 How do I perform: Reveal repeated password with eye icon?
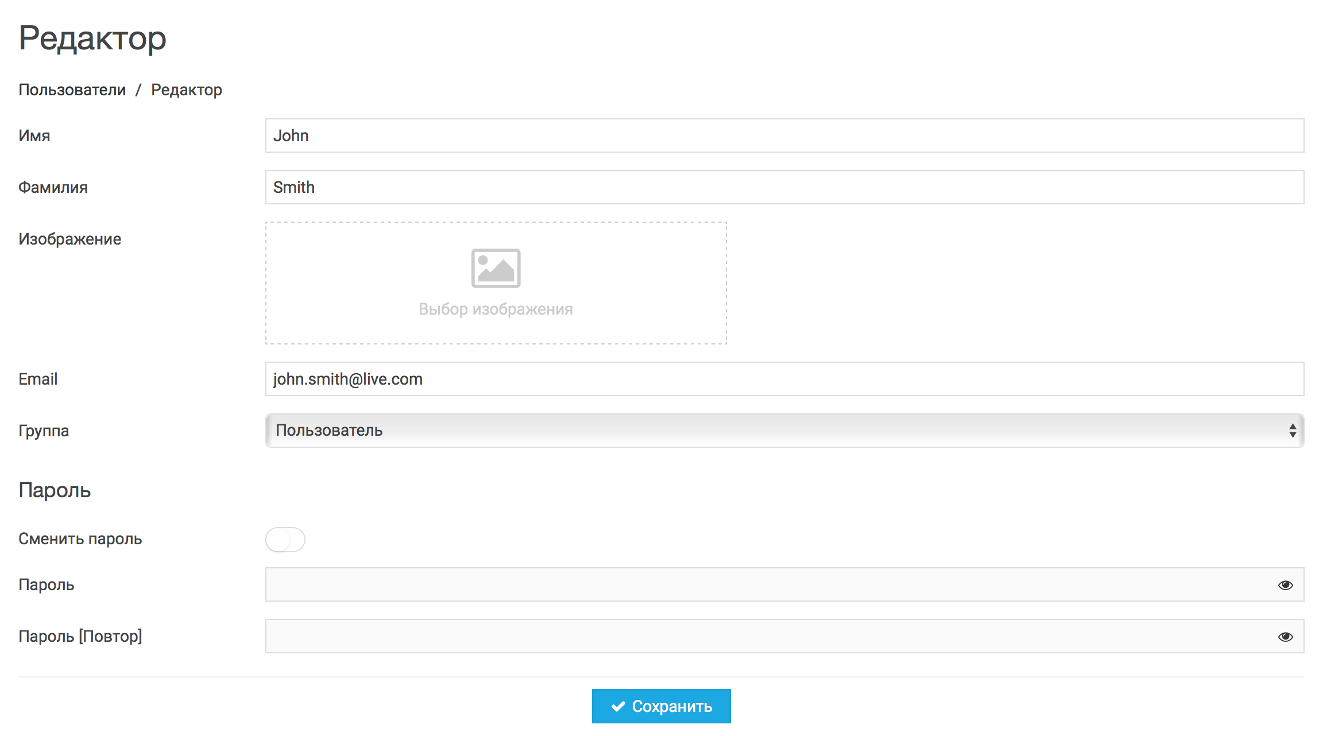point(1285,637)
